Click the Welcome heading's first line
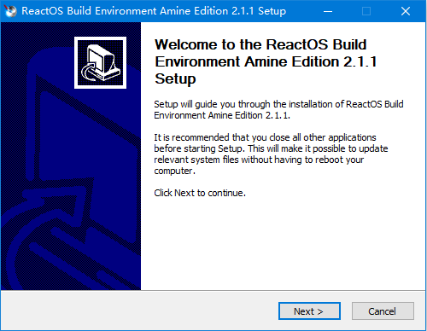This screenshot has width=427, height=331. [x=260, y=44]
